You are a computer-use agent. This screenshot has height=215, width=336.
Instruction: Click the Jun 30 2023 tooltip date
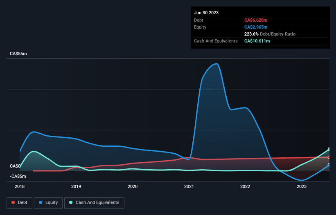(206, 13)
